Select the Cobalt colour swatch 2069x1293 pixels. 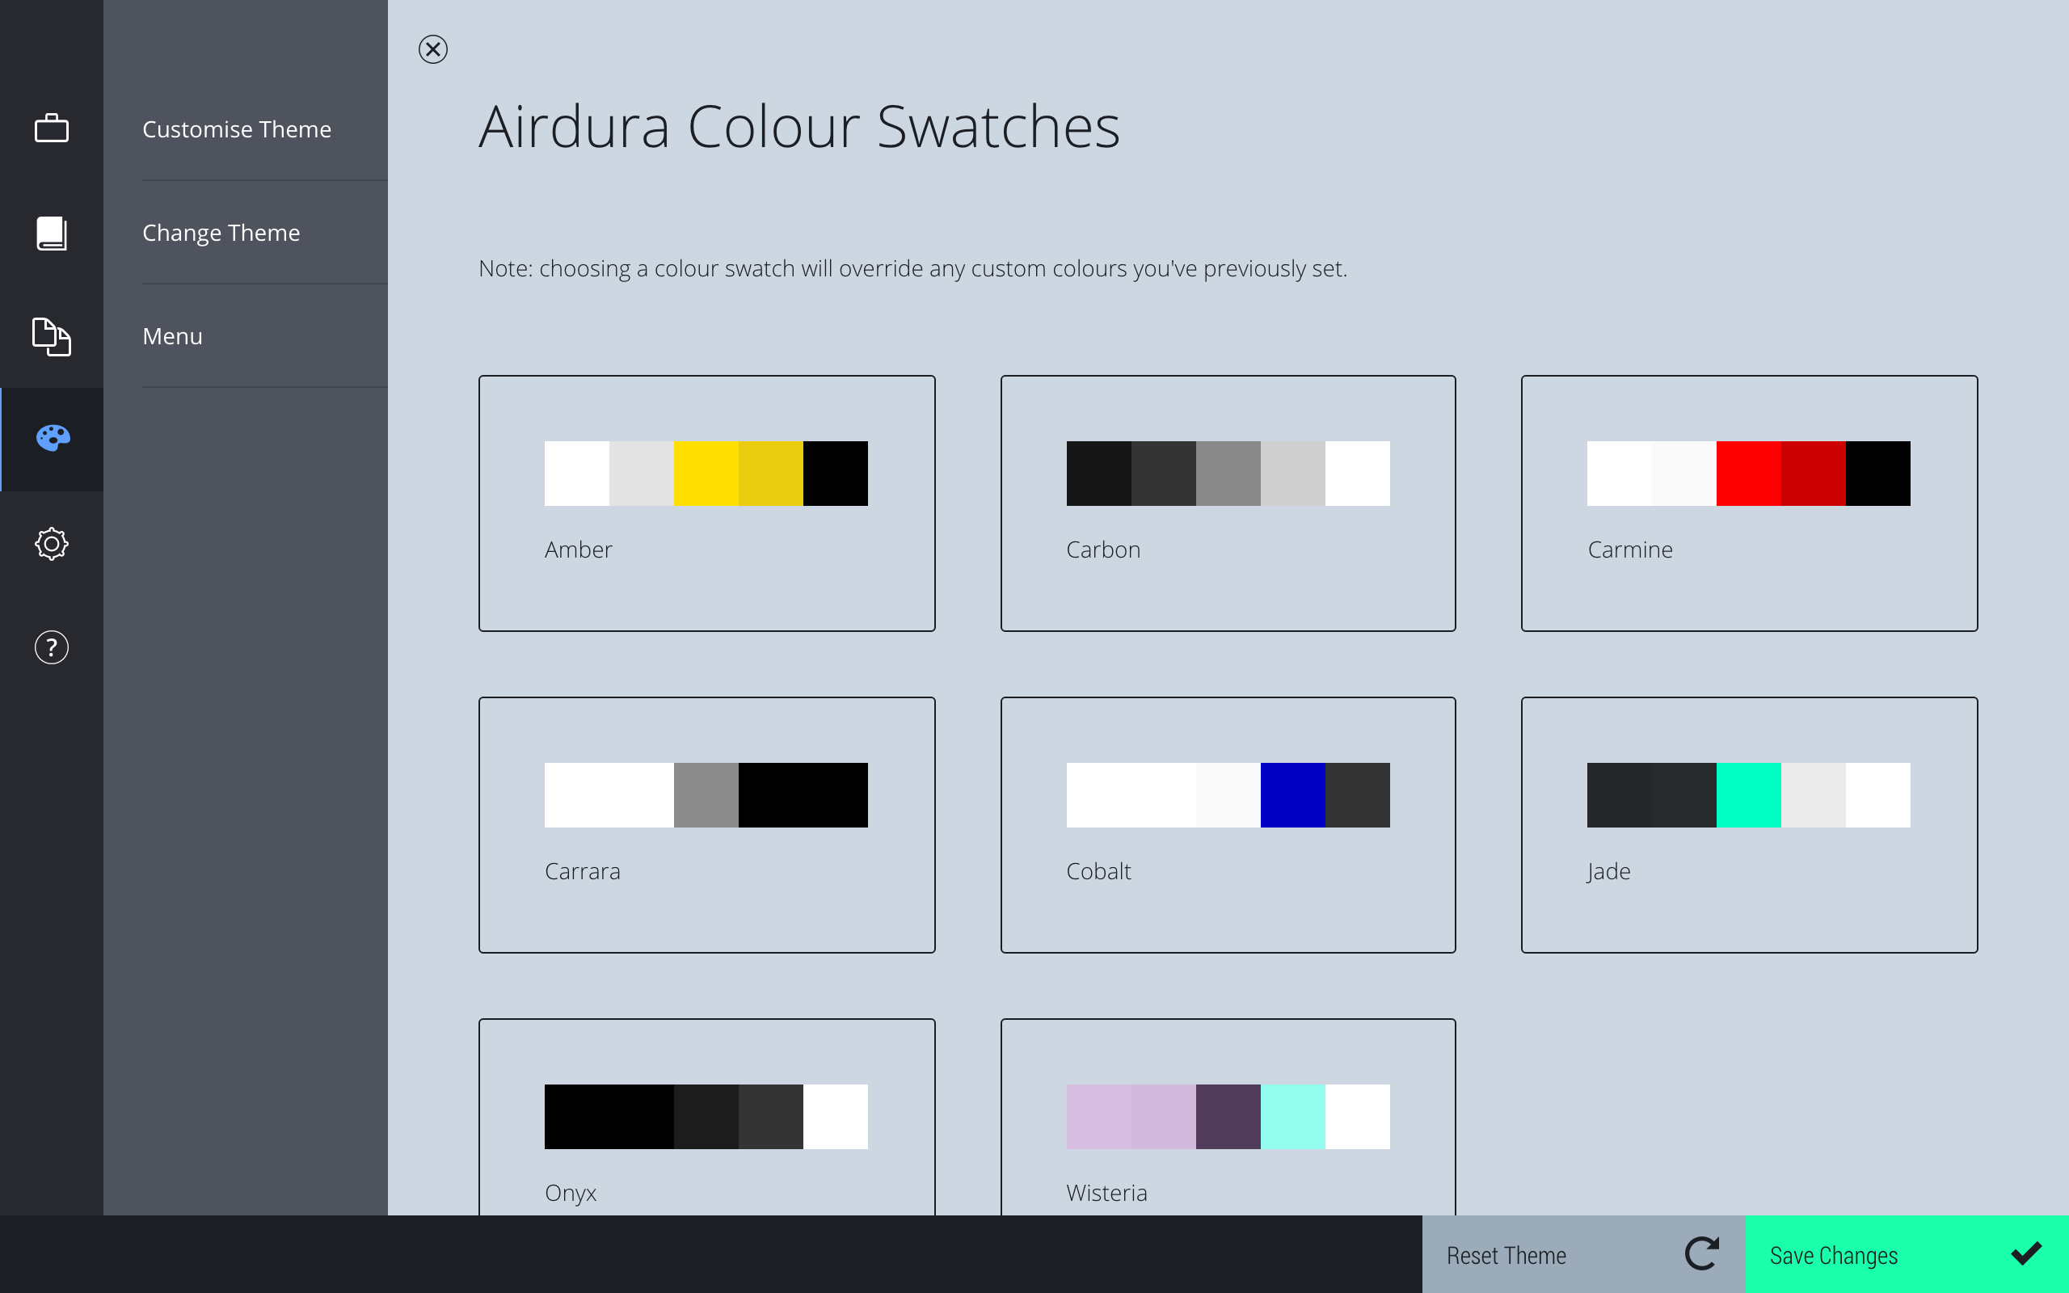click(1228, 824)
